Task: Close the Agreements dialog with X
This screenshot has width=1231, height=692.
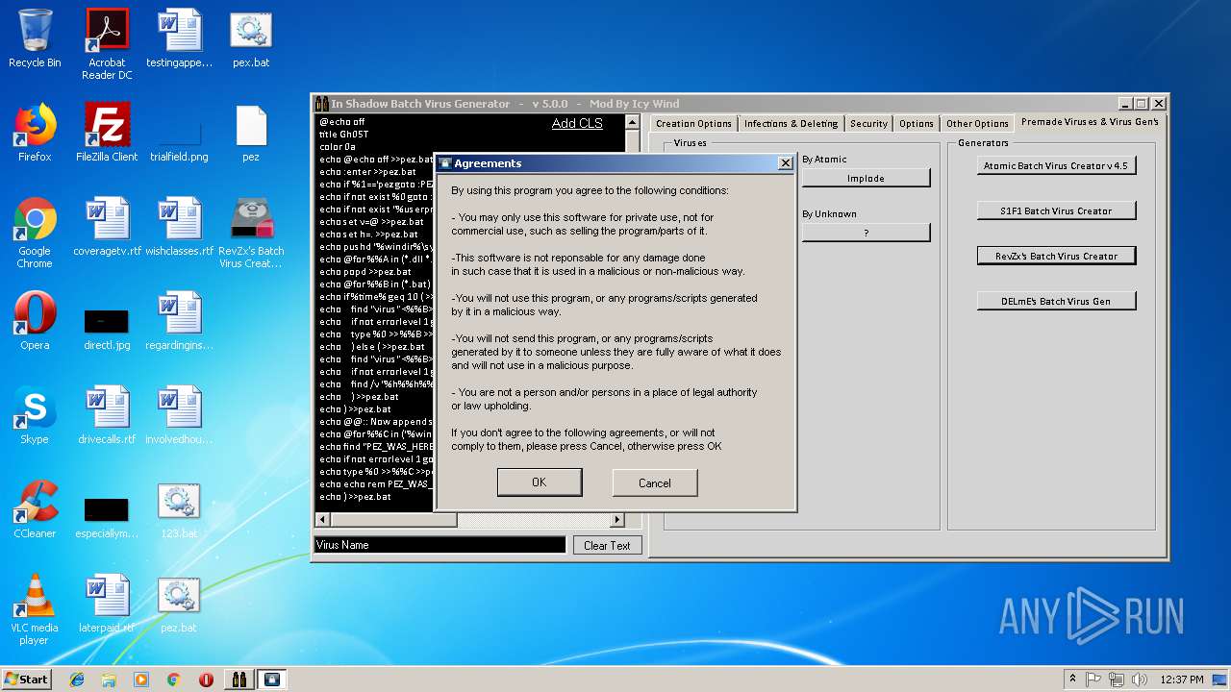Action: [785, 163]
